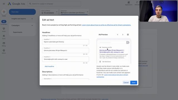Viewport: 178px width, 100px height.
Task: Click Get directions in ad preview
Action: coord(107,62)
